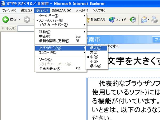Select text size 小(S)
160x120 pixels.
(97, 61)
